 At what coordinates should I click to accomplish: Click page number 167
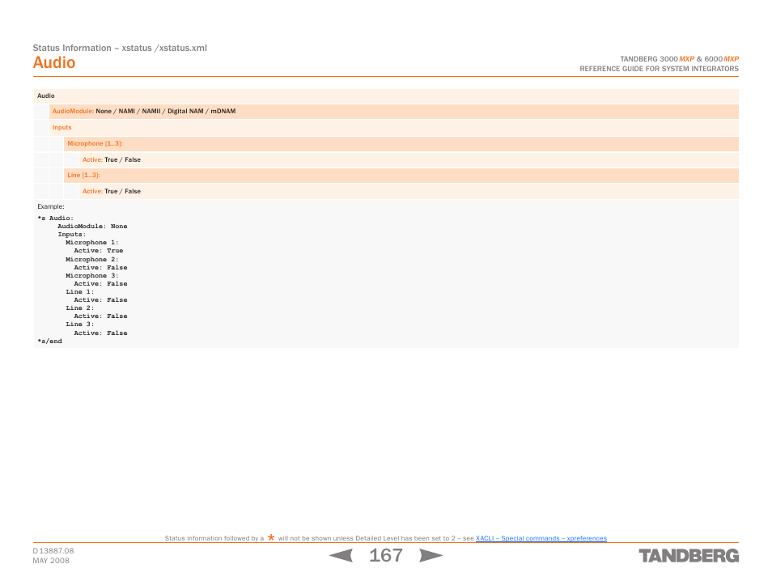pyautogui.click(x=386, y=555)
